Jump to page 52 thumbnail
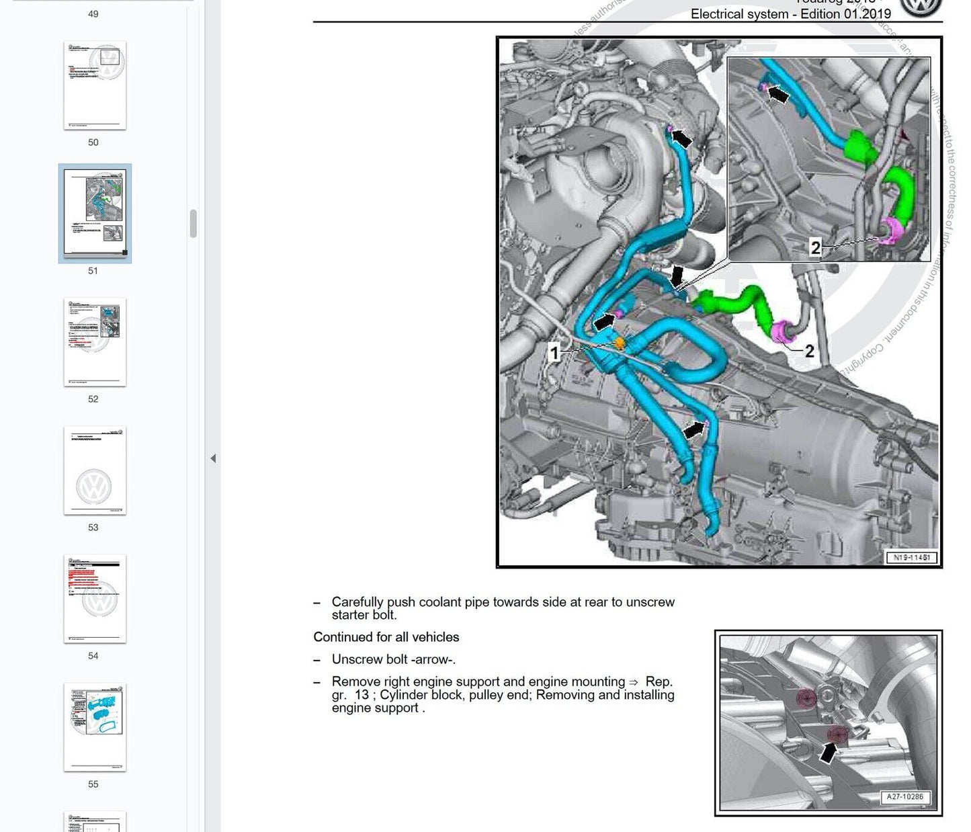Viewport: 971px width, 832px height. (95, 342)
